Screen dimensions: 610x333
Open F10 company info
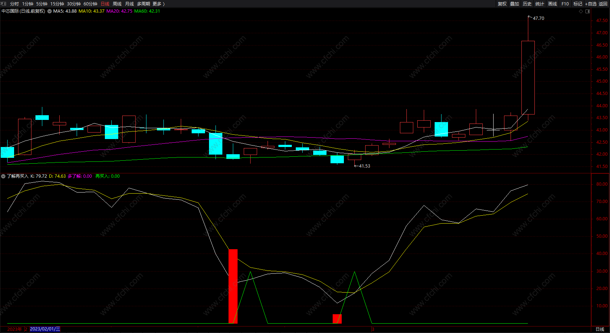click(565, 4)
